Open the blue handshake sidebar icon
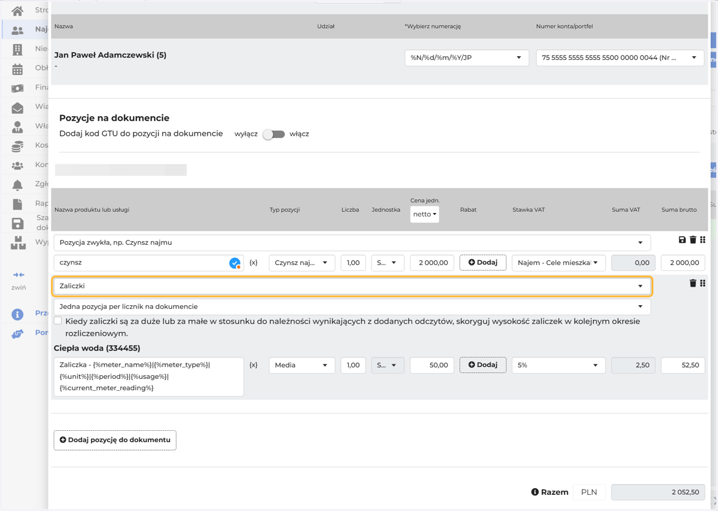Image resolution: width=718 pixels, height=511 pixels. pyautogui.click(x=17, y=333)
